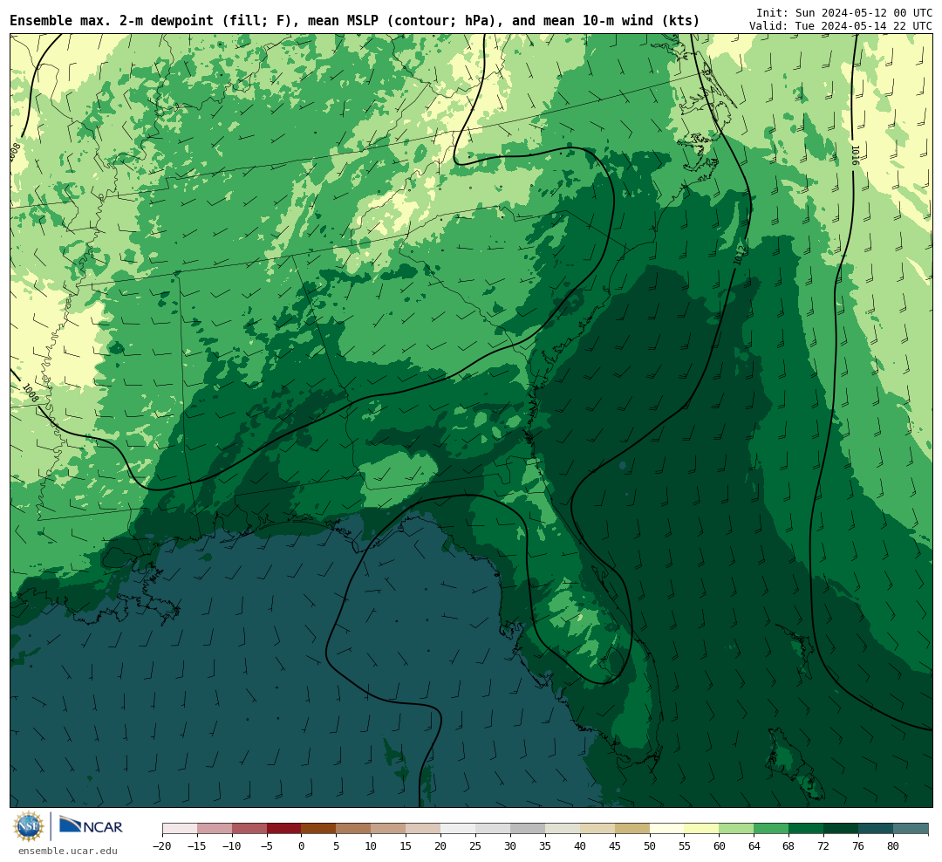The width and height of the screenshot is (942, 862).
Task: Click the 1012 contour label
Action: coord(740,254)
